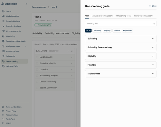Open Terms and Conditions link
Screen dimensions: 161x127
pos(14,107)
